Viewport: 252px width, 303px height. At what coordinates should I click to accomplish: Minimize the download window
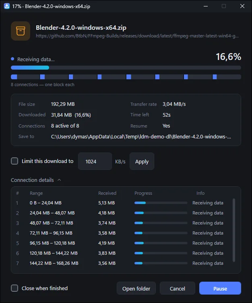pos(206,6)
